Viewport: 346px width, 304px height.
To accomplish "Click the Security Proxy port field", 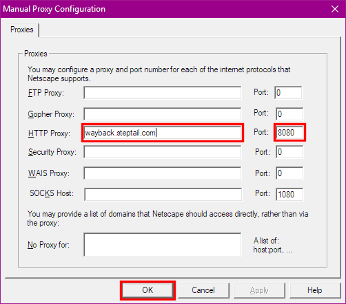I will click(x=289, y=152).
